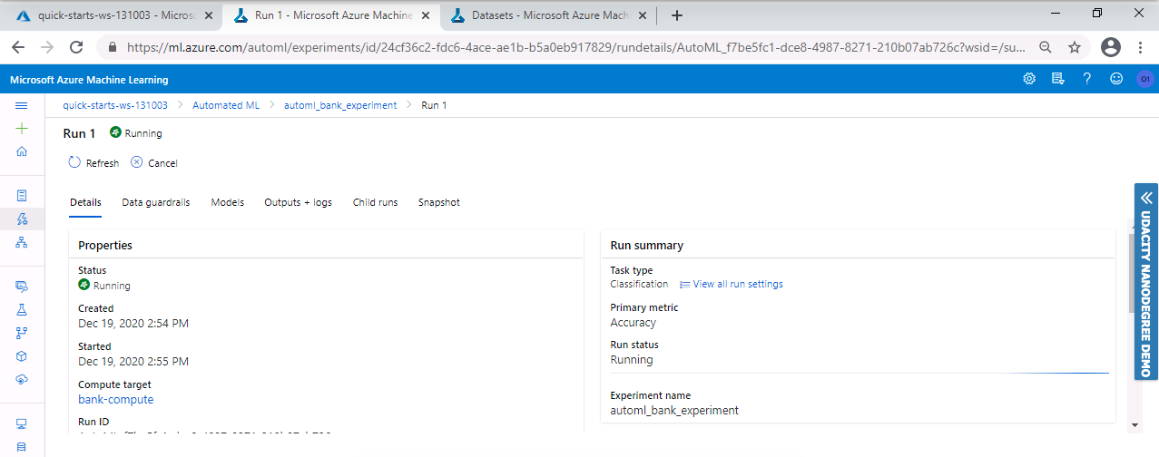Cancel the running Run 1
Viewport: 1159px width, 457px height.
pyautogui.click(x=154, y=163)
